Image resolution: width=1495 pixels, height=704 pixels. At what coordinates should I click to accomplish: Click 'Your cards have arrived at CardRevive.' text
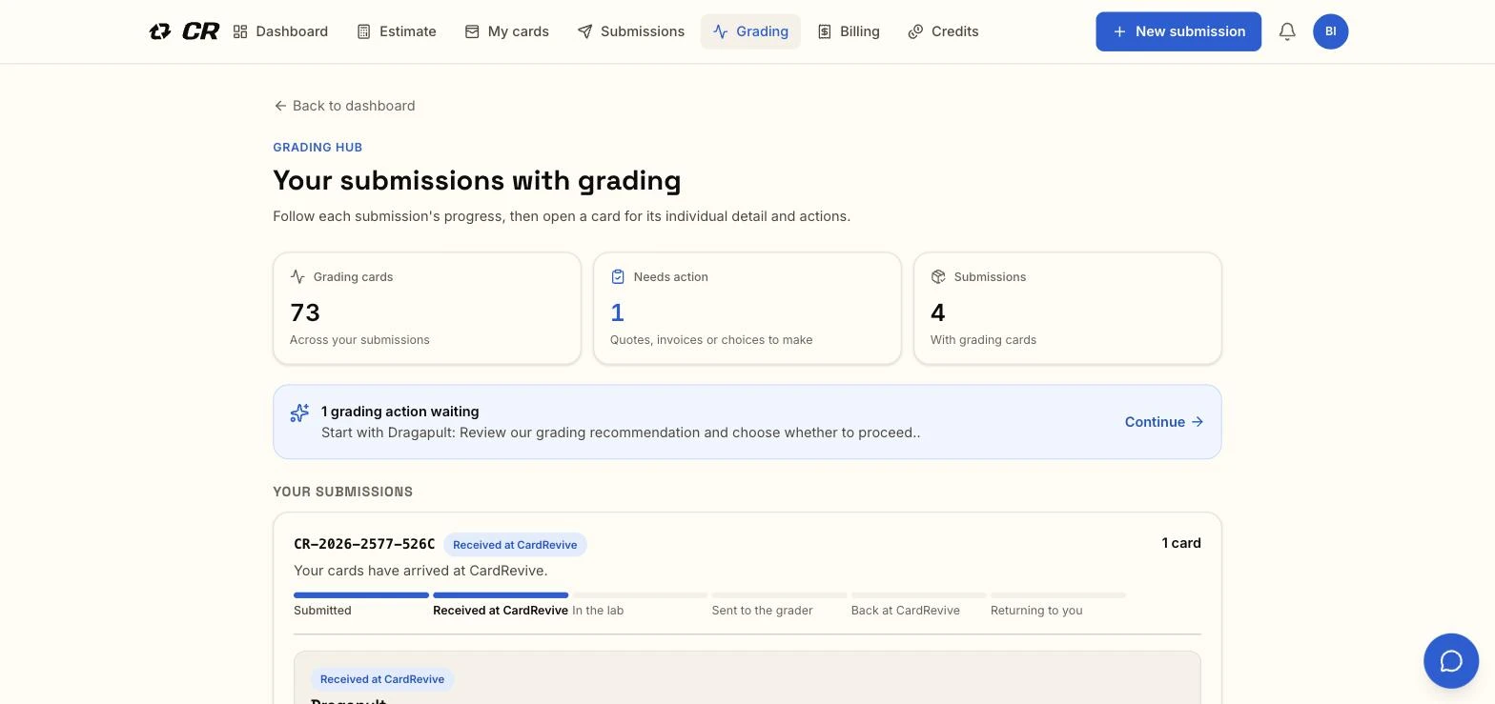pyautogui.click(x=420, y=571)
